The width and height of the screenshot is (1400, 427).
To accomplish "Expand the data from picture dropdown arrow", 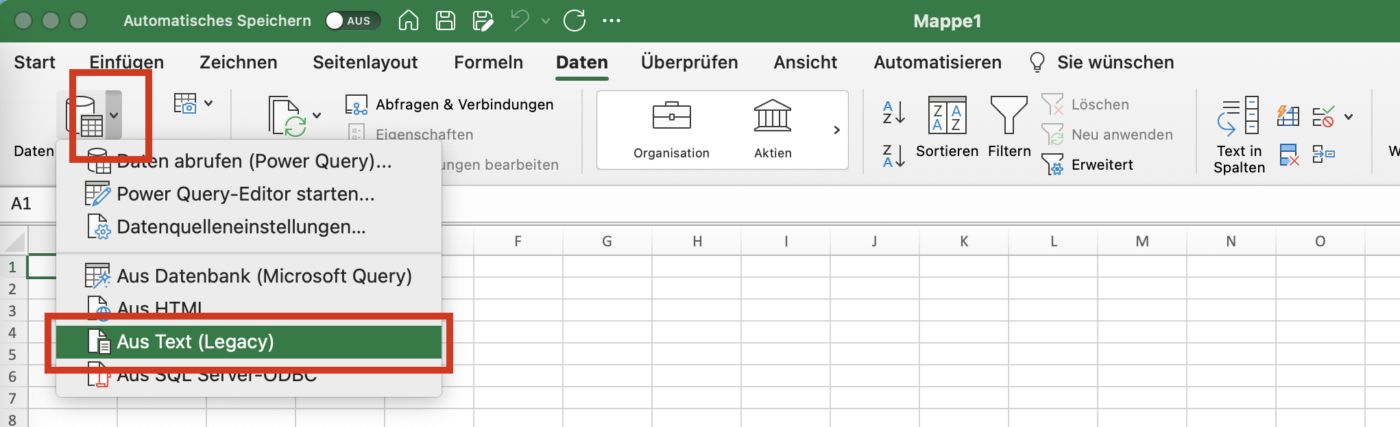I will [208, 103].
